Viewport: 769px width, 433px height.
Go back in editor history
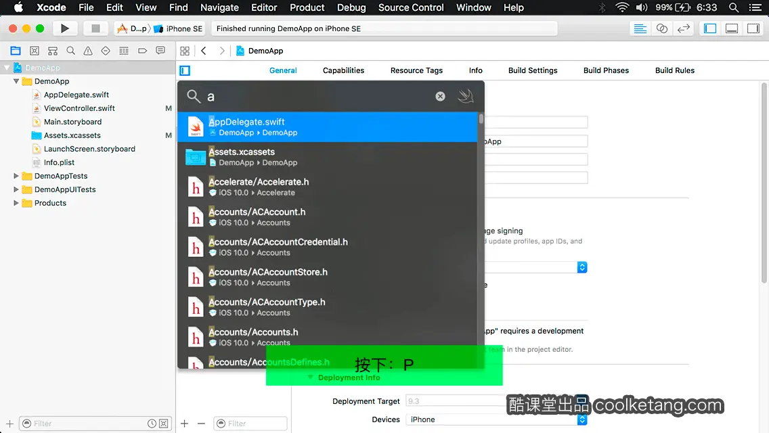click(204, 51)
